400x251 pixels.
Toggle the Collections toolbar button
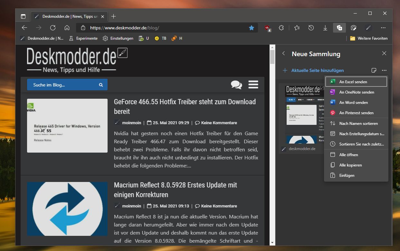(x=339, y=28)
